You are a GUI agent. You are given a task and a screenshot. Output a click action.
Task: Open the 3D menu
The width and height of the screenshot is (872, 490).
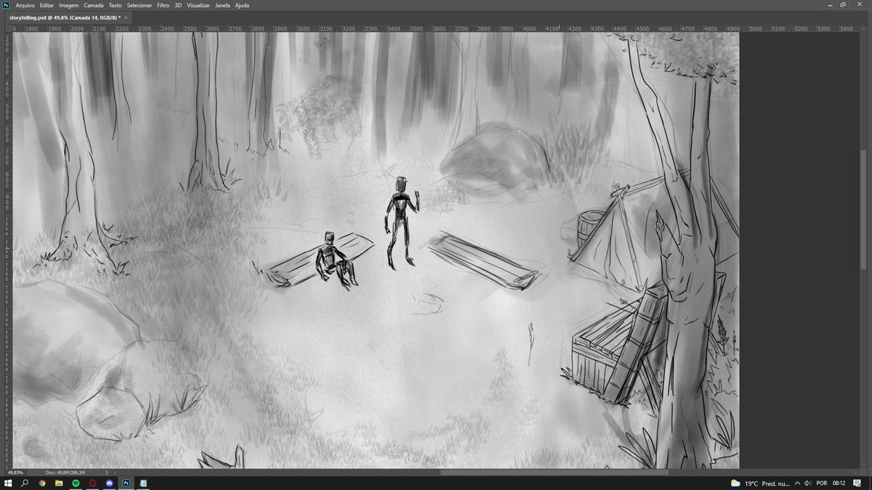178,5
